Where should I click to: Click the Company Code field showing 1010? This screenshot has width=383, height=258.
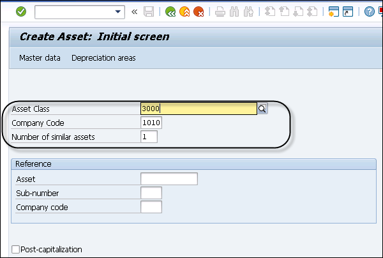coord(152,123)
